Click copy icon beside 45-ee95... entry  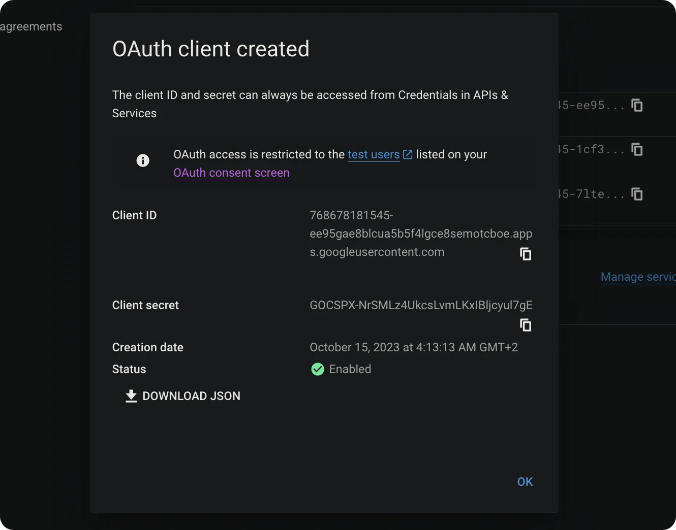(x=637, y=105)
